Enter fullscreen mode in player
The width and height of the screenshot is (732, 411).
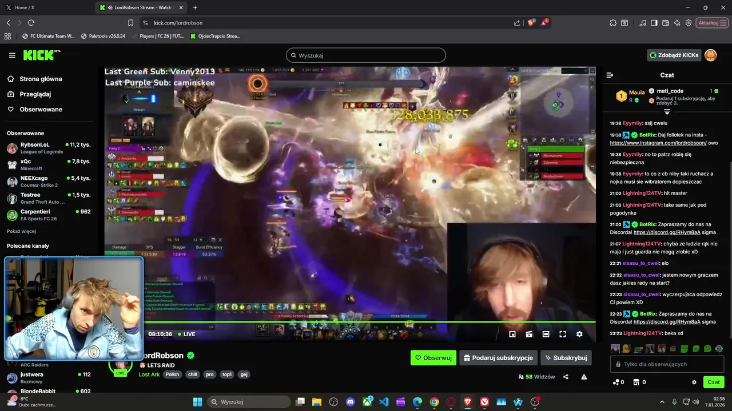tap(563, 335)
